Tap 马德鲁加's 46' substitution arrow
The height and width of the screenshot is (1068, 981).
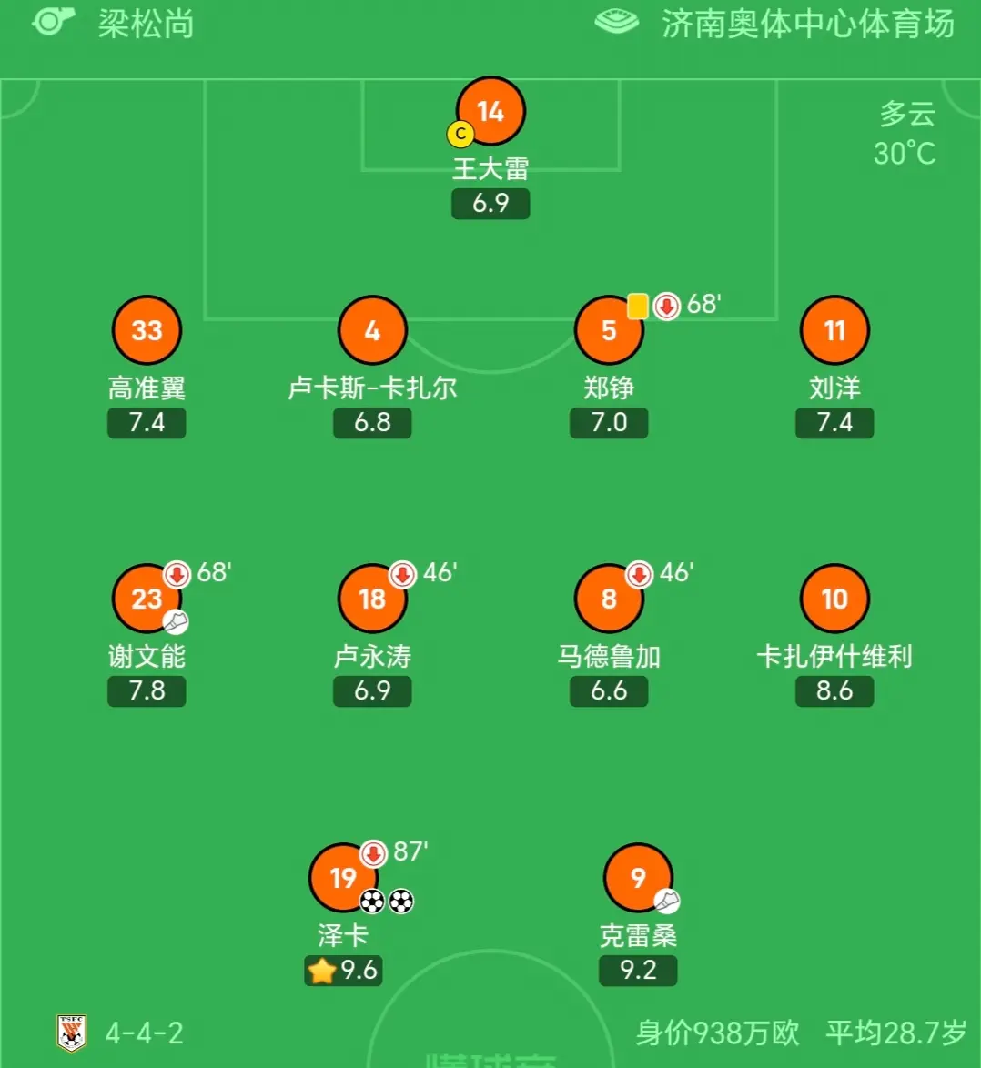[x=639, y=574]
